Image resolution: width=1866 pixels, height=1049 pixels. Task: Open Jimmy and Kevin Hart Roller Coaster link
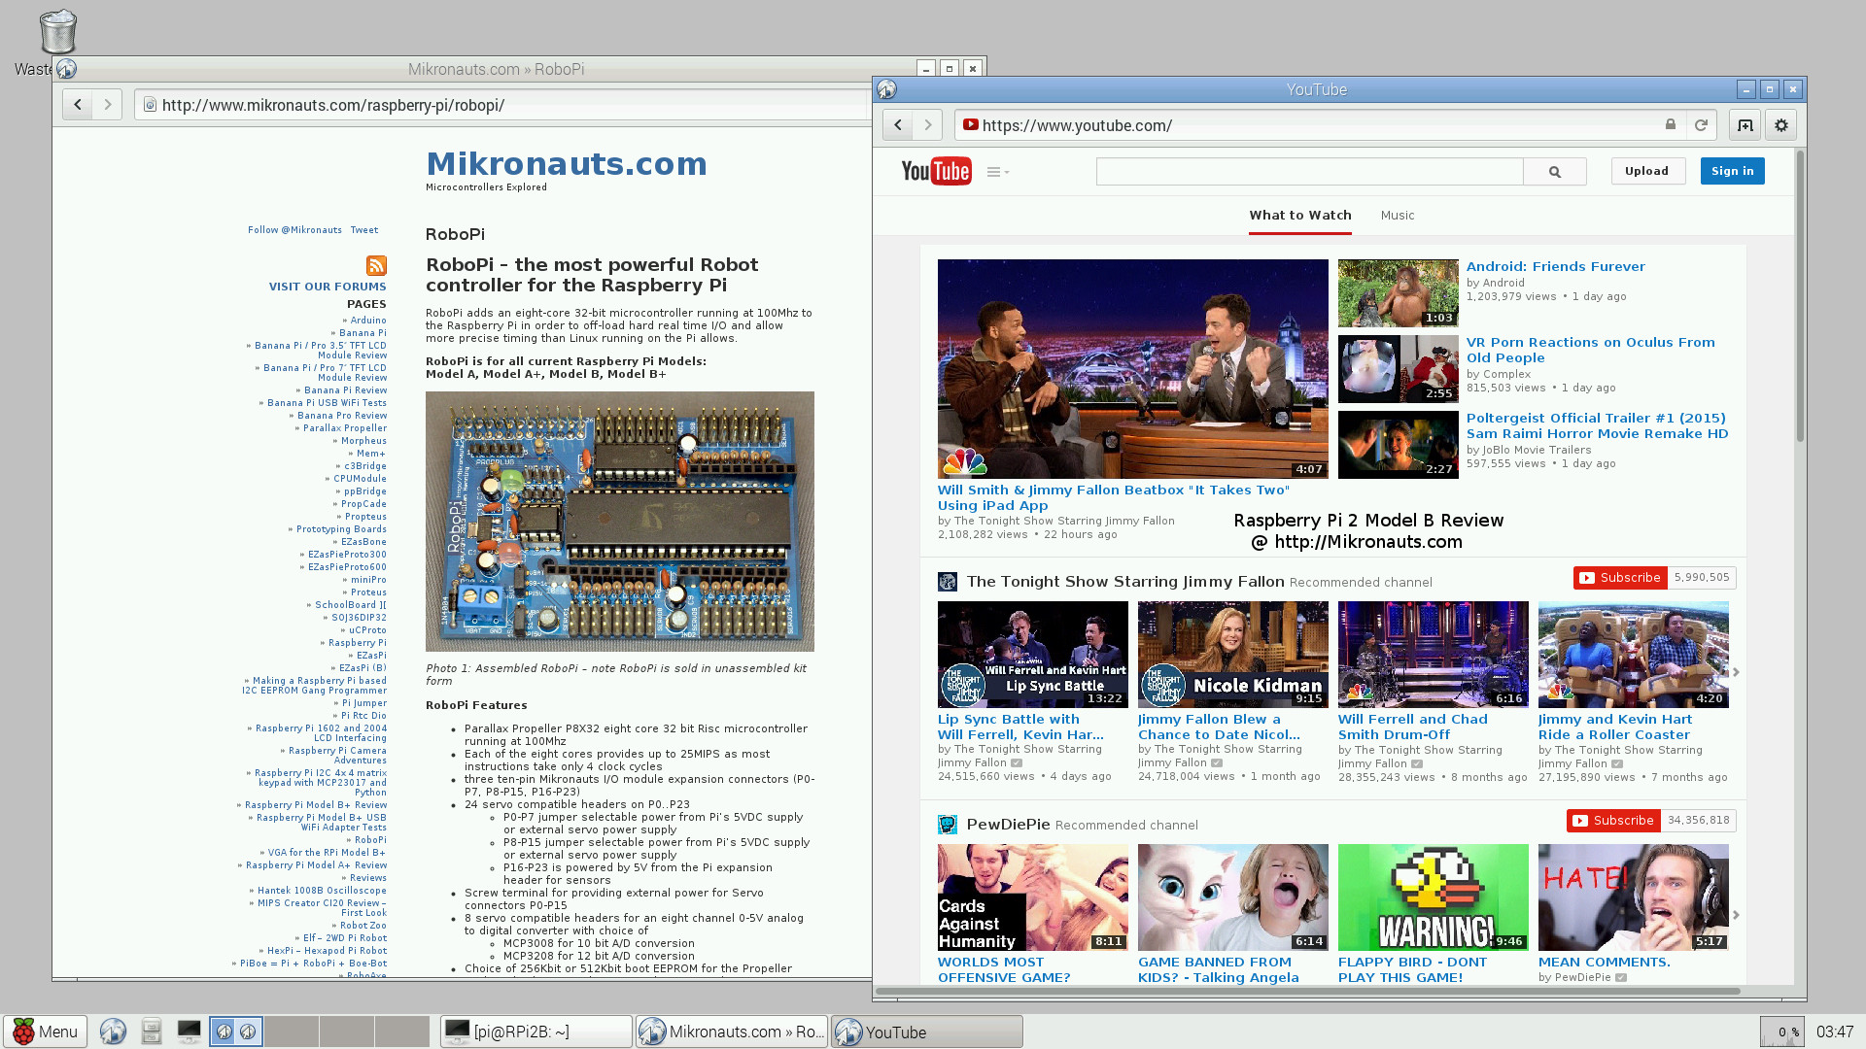click(x=1614, y=727)
